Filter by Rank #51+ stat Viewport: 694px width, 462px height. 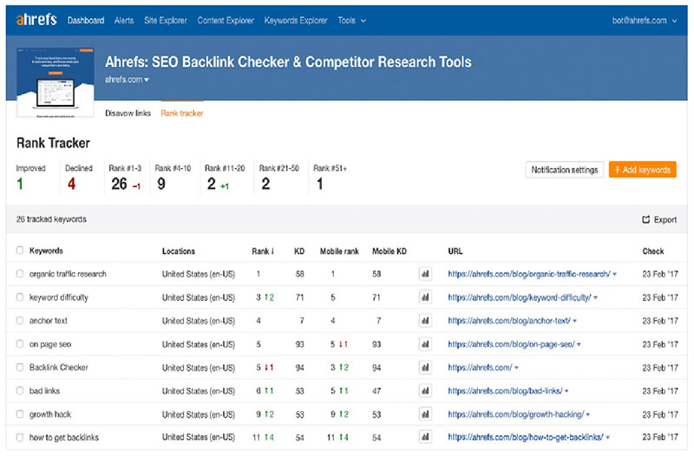[x=331, y=178]
